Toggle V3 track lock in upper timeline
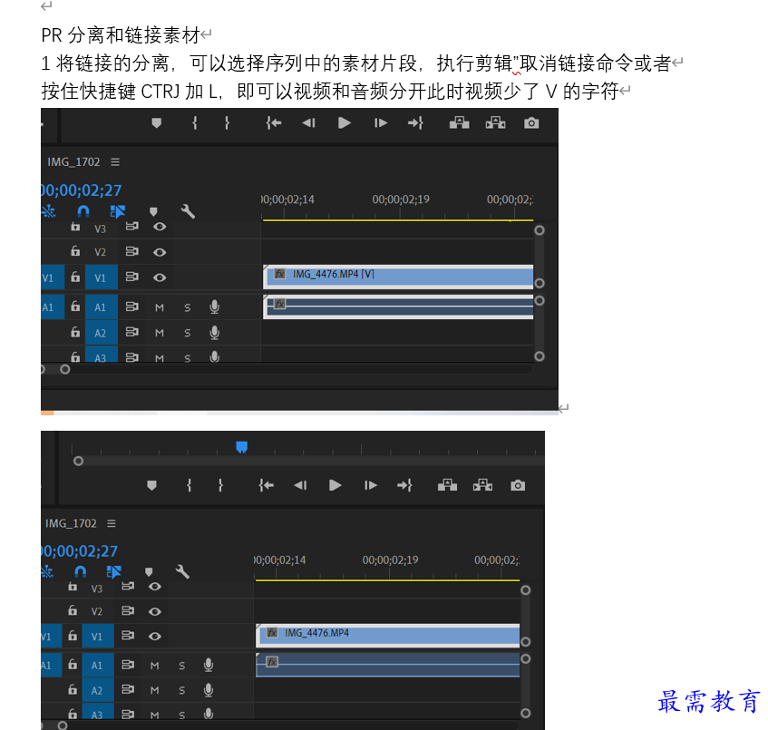Image resolution: width=768 pixels, height=730 pixels. (x=75, y=227)
